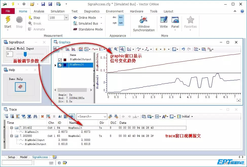
Task: Click CAPL icon in status bar
Action: (51, 163)
